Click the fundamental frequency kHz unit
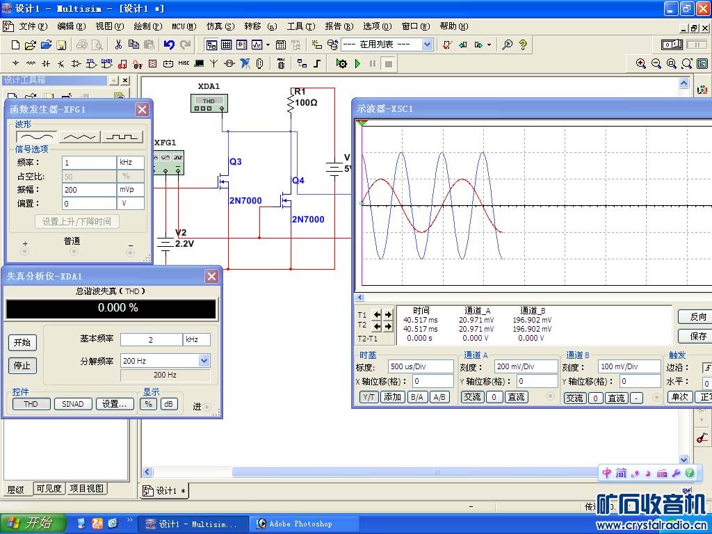Screen dimensions: 712x534 [x=197, y=339]
